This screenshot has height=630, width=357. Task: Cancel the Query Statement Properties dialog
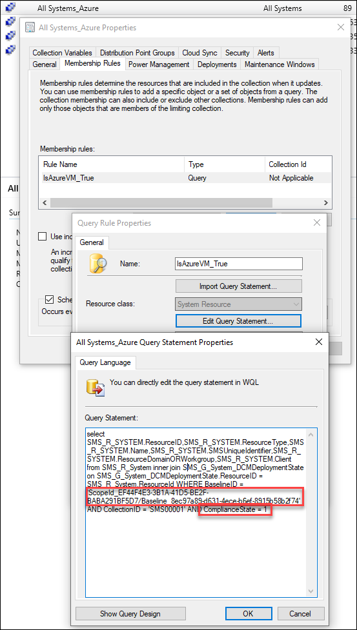point(300,613)
